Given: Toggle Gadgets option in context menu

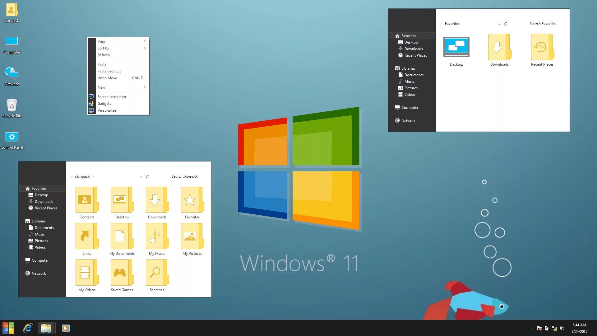Looking at the screenshot, I should 104,103.
